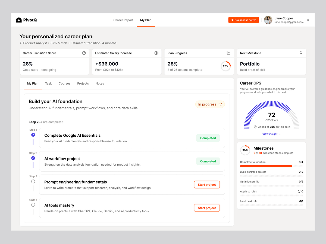The width and height of the screenshot is (326, 244).
Task: Click the 3/4 Complete foundation count
Action: tap(301, 162)
